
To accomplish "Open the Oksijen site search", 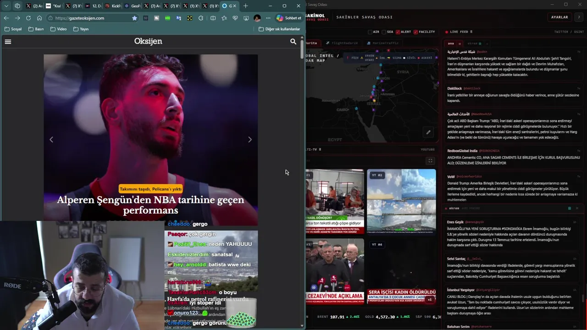I will [293, 41].
